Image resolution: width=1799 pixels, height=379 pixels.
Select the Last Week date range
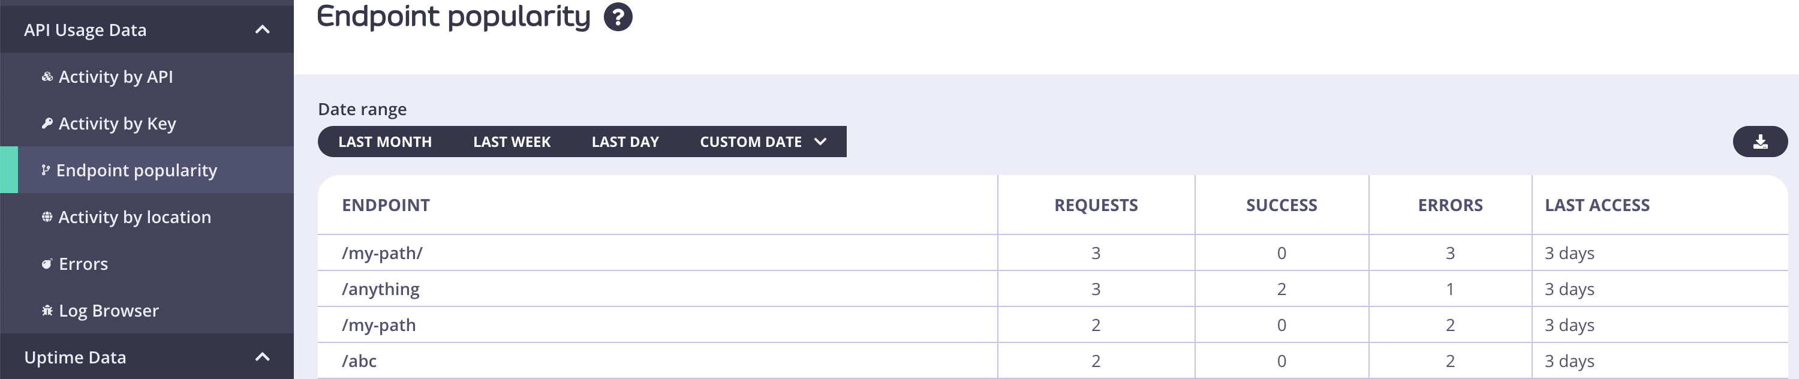point(512,142)
